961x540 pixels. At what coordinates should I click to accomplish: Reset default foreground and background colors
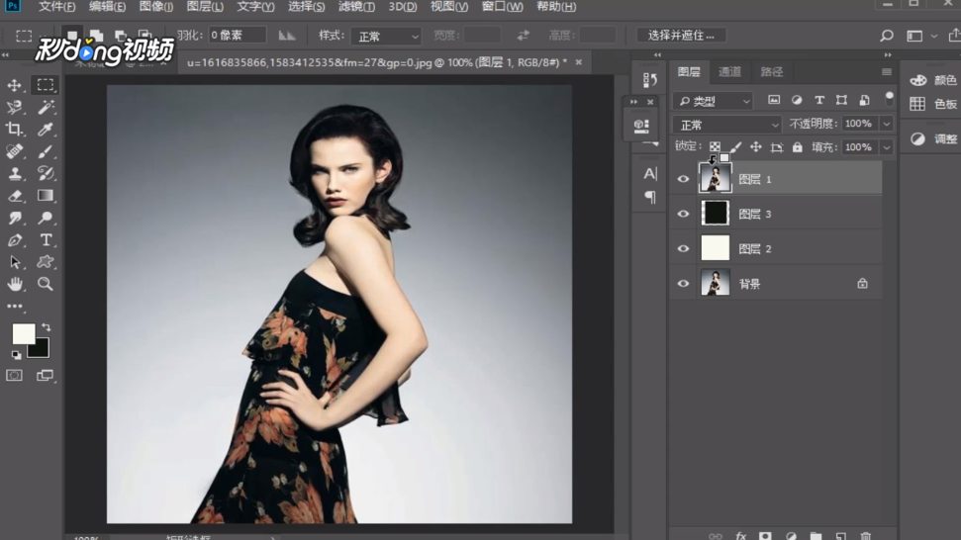click(16, 354)
